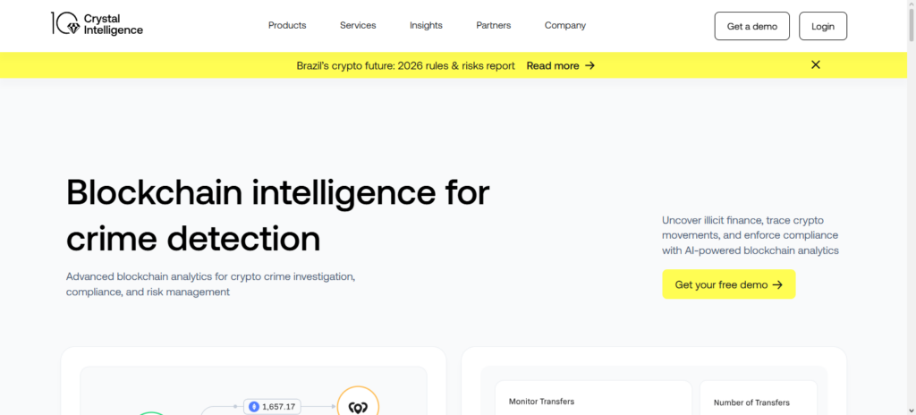Open the Services menu
Screen dimensions: 916x415
pos(358,26)
